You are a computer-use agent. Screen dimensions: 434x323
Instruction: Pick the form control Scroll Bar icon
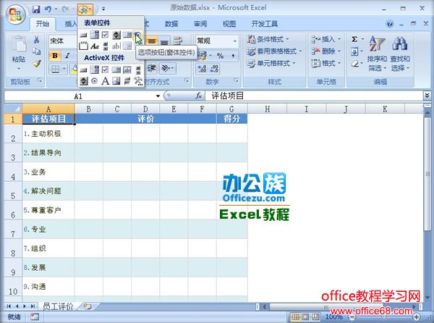point(106,46)
